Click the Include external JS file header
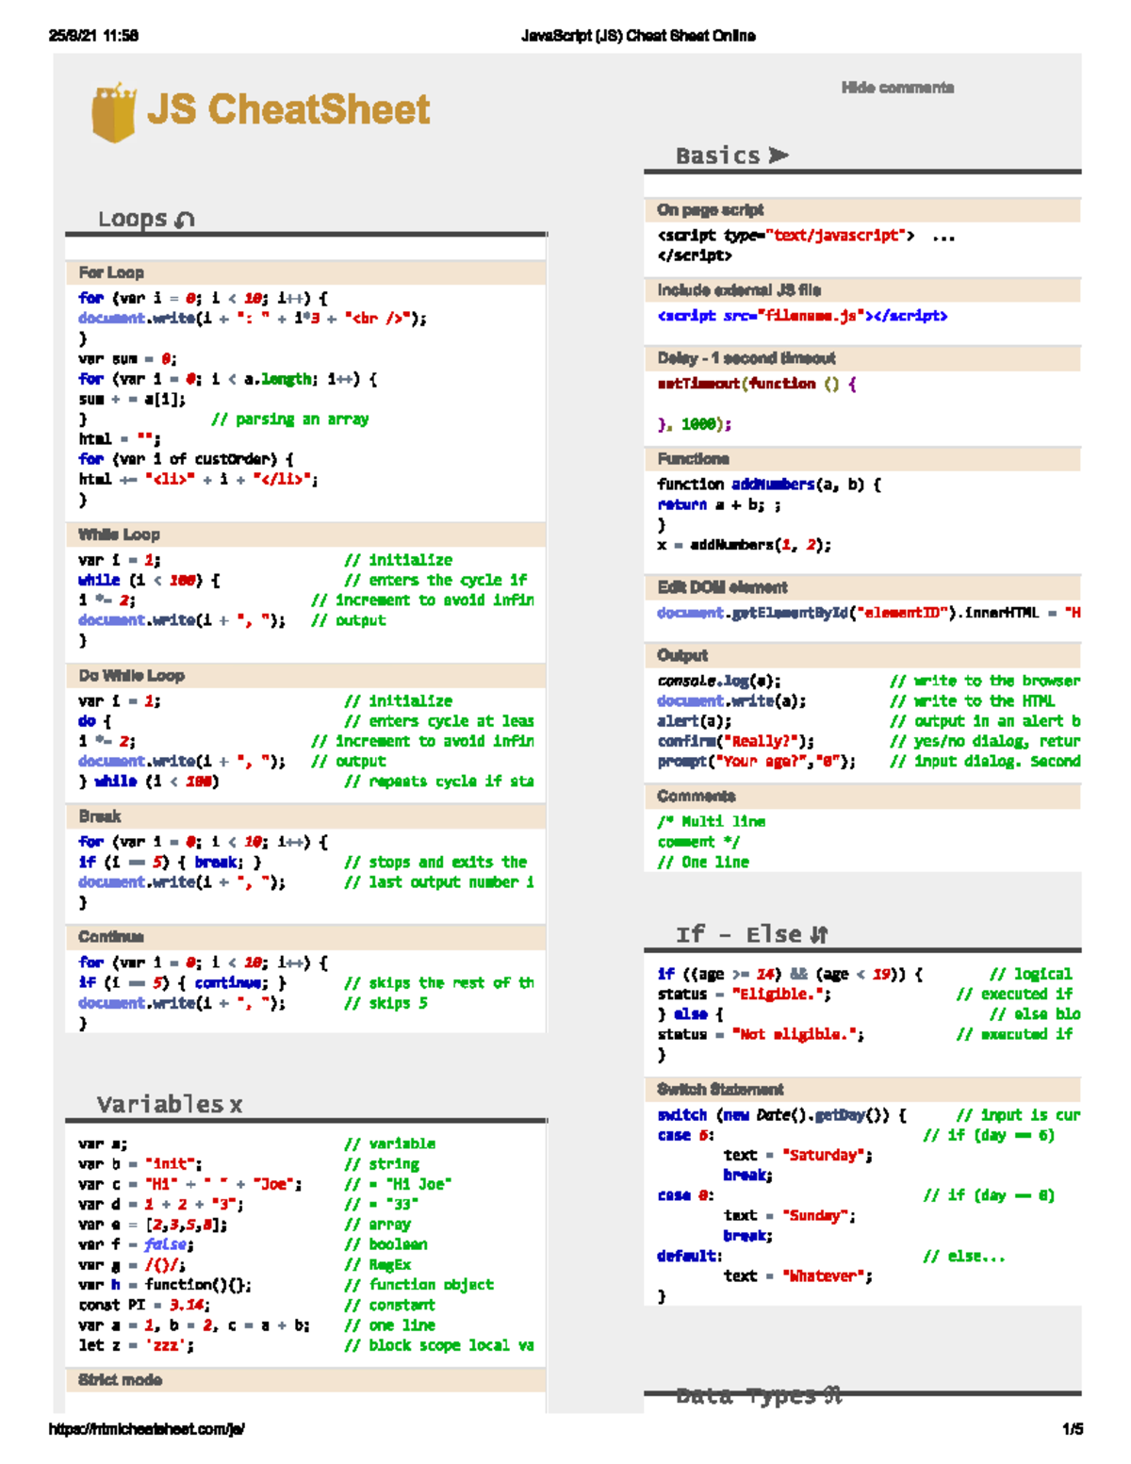 click(x=862, y=290)
